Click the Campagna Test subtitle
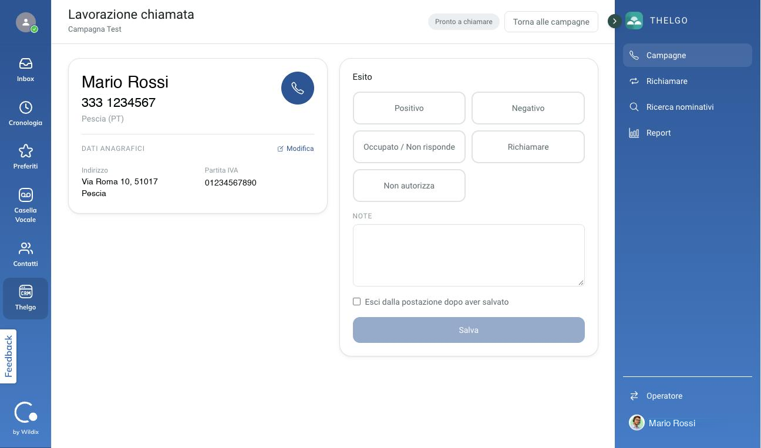The height and width of the screenshot is (448, 761). tap(95, 29)
